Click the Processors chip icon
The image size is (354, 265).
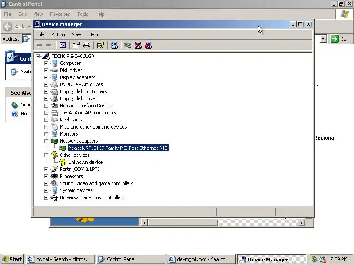pos(54,176)
